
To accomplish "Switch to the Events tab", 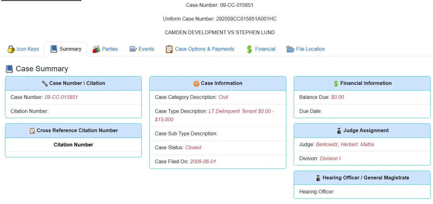I will [146, 49].
